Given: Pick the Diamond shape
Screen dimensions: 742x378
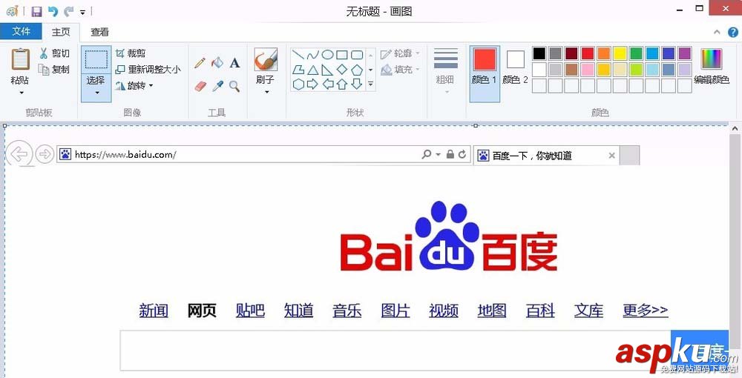Looking at the screenshot, I should [341, 70].
